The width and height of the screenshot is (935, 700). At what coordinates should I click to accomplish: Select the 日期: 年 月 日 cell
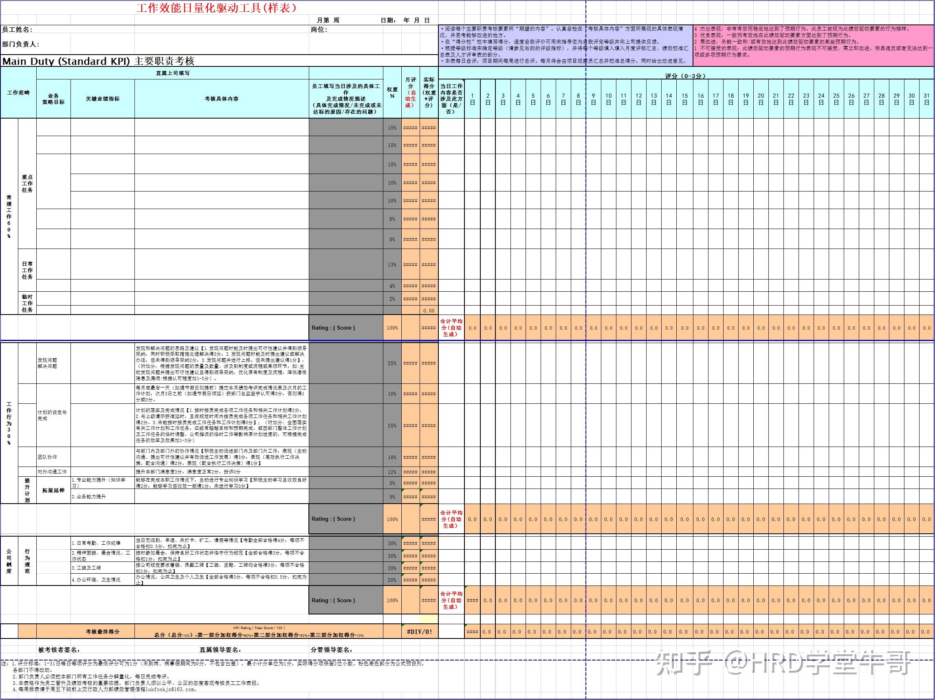point(405,20)
